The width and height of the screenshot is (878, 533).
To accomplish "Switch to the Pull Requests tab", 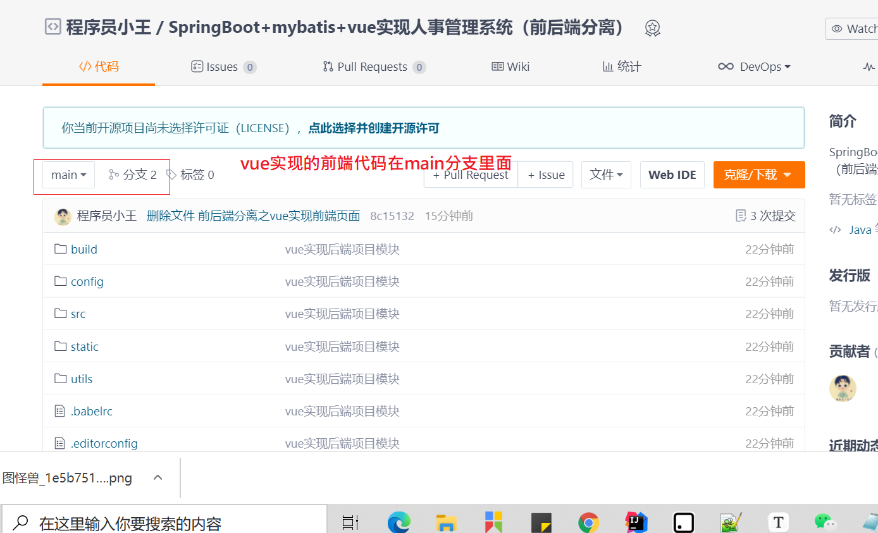I will point(373,67).
